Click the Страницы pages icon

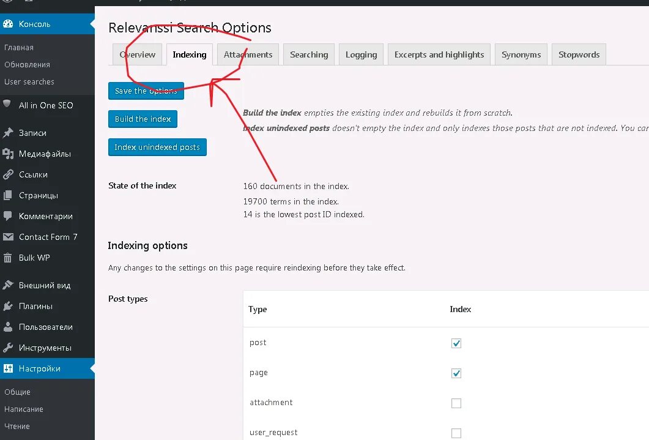(x=8, y=195)
